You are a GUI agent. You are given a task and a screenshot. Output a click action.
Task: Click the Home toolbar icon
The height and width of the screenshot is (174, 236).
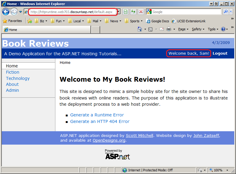[x=140, y=29]
